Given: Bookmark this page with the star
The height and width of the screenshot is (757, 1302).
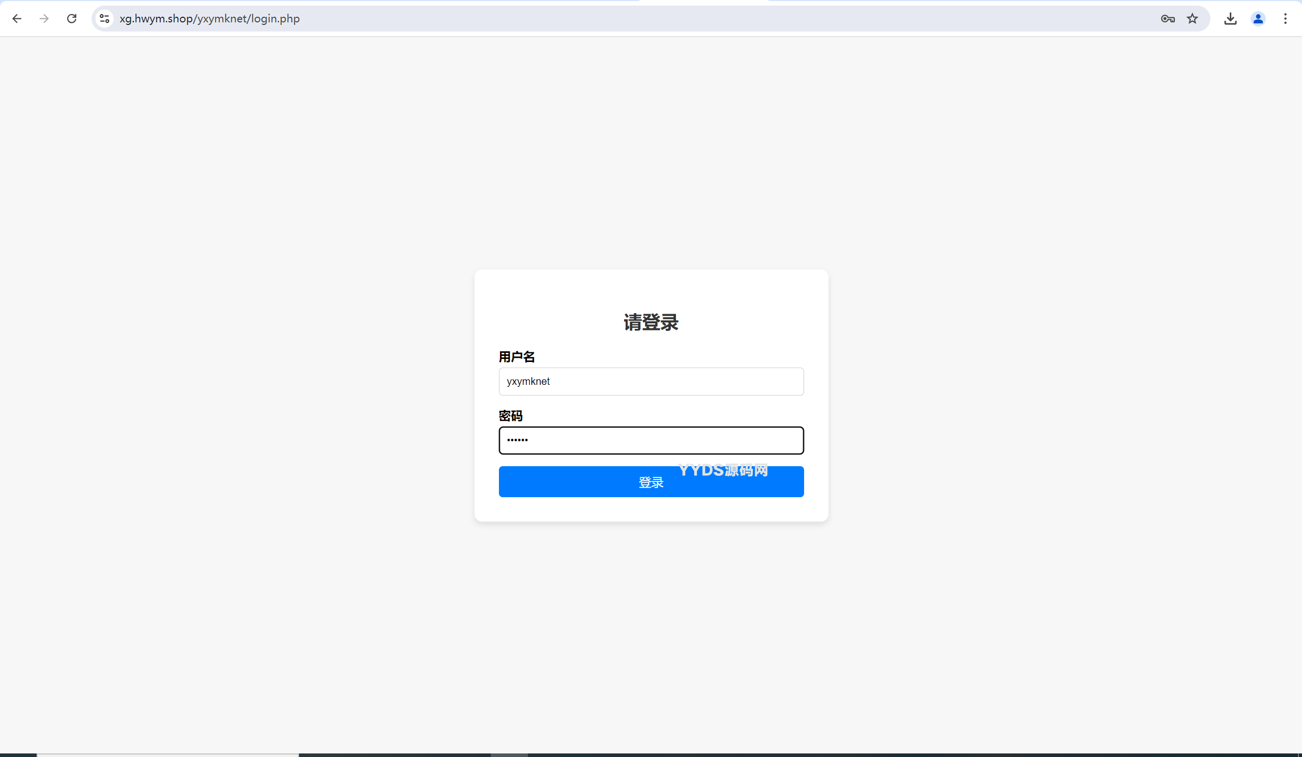Looking at the screenshot, I should [x=1192, y=19].
